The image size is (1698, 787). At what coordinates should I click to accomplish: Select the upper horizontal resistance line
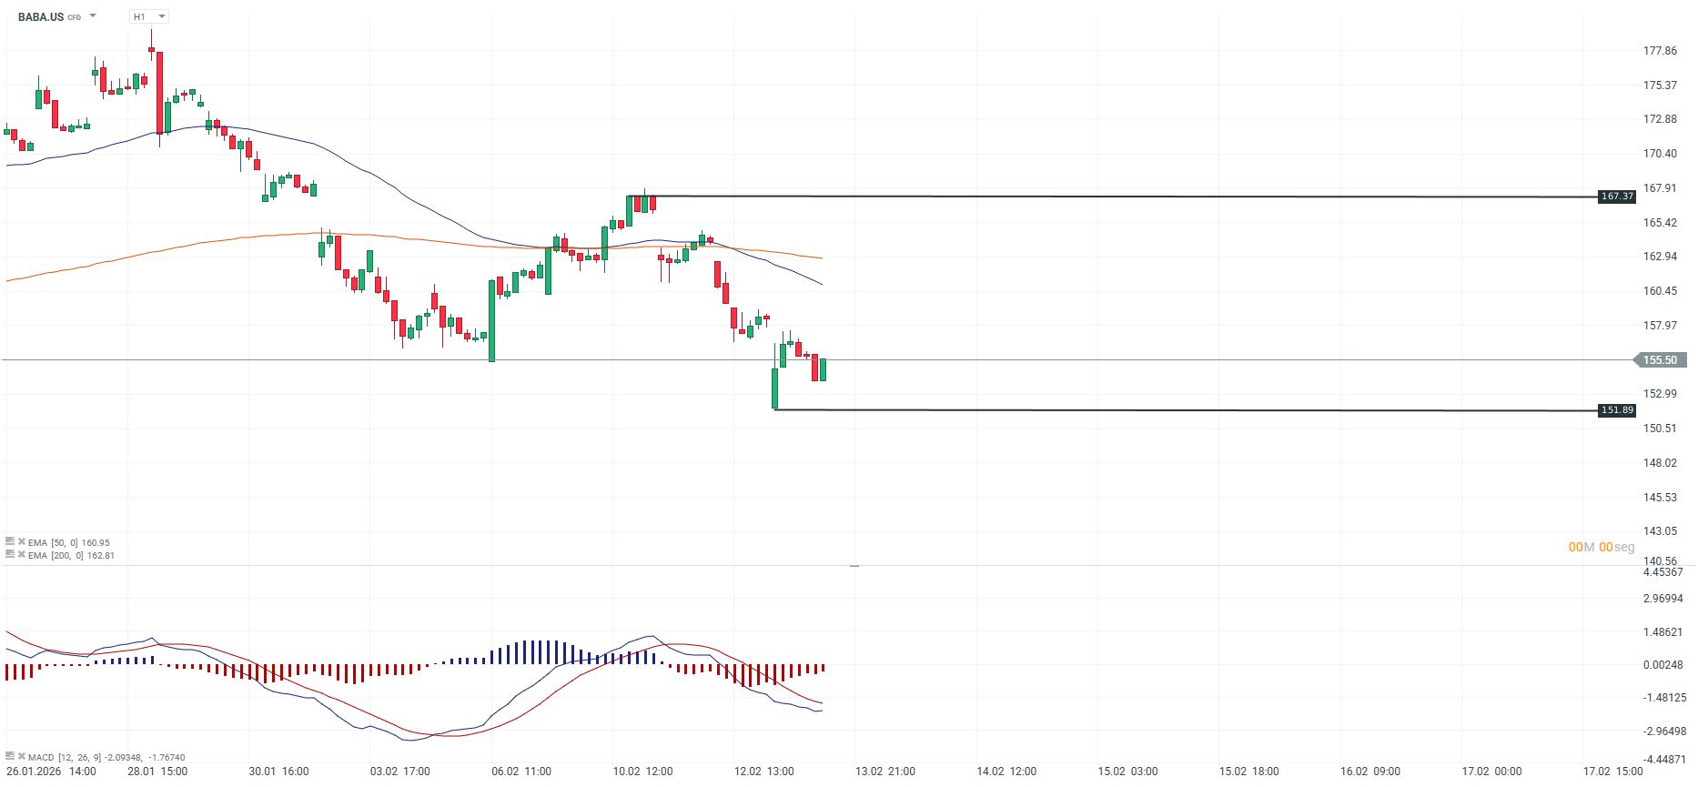tap(1092, 197)
